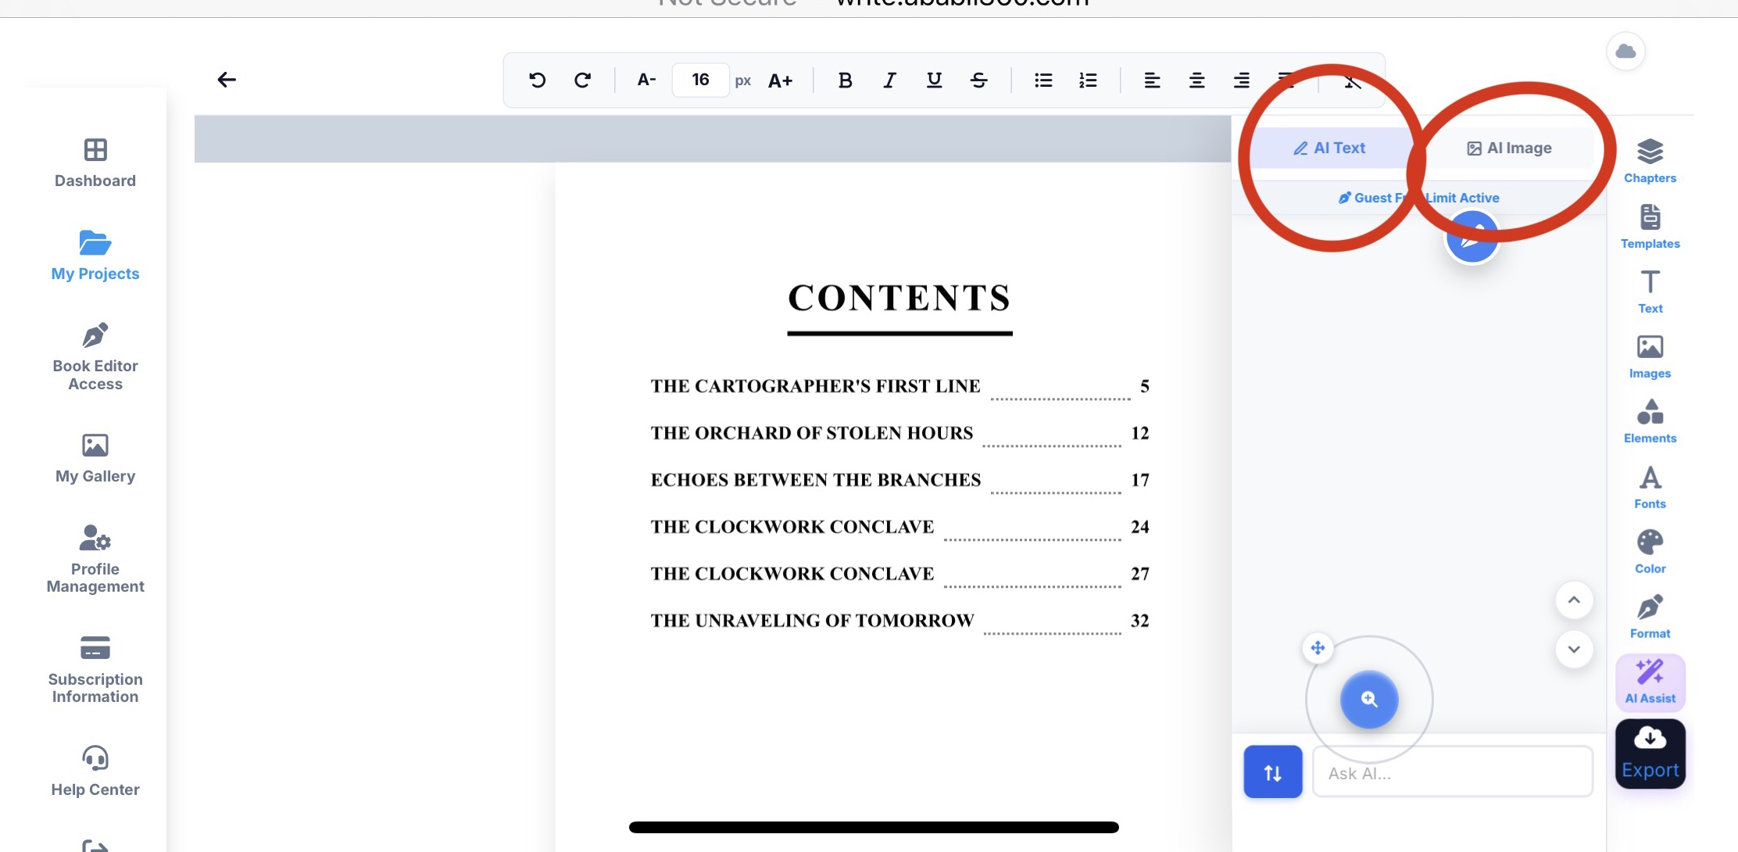Open the Color palette panel

click(1650, 552)
